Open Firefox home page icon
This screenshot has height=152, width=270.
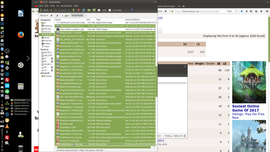[261, 11]
